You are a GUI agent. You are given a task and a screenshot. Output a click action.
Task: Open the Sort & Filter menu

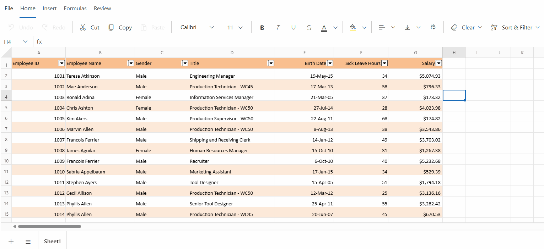click(x=515, y=27)
